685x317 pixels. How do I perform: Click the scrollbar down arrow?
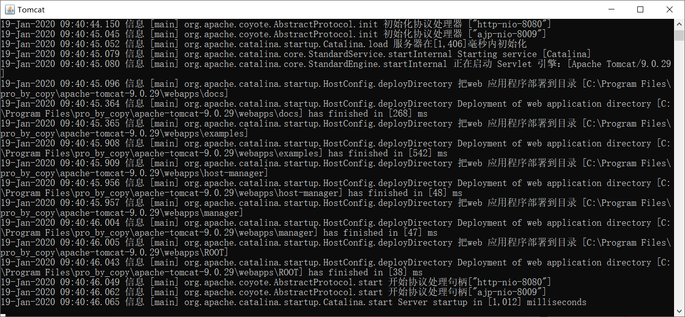click(x=680, y=311)
